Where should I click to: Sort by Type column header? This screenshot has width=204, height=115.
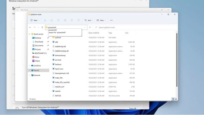click(x=110, y=33)
